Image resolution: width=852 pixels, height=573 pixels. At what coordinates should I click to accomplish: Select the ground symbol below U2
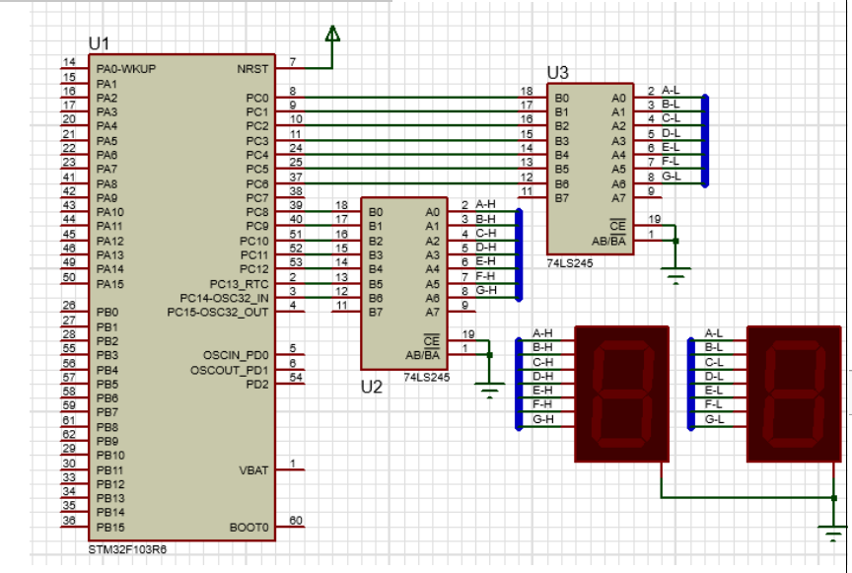point(489,391)
